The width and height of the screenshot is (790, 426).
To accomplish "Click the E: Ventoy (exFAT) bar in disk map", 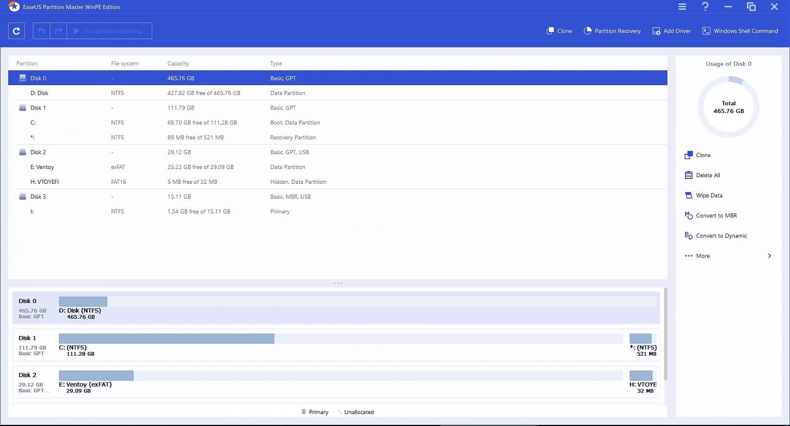I will coord(340,375).
